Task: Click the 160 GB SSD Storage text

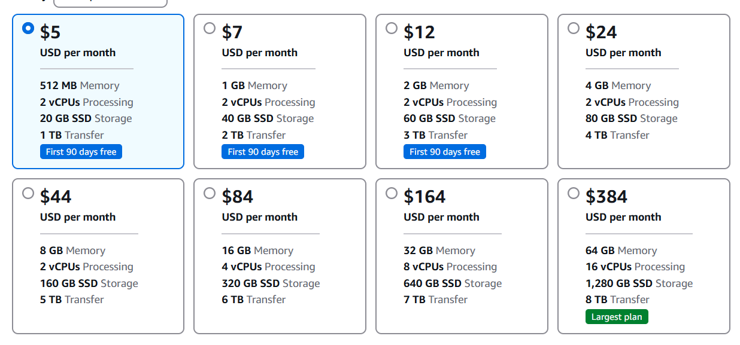Action: (89, 283)
